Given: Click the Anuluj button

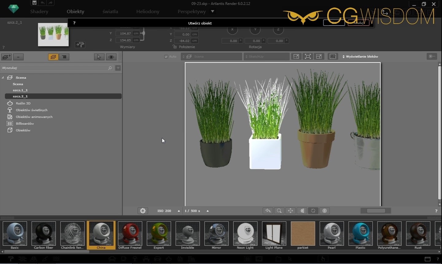Looking at the screenshot, I should pos(359,23).
